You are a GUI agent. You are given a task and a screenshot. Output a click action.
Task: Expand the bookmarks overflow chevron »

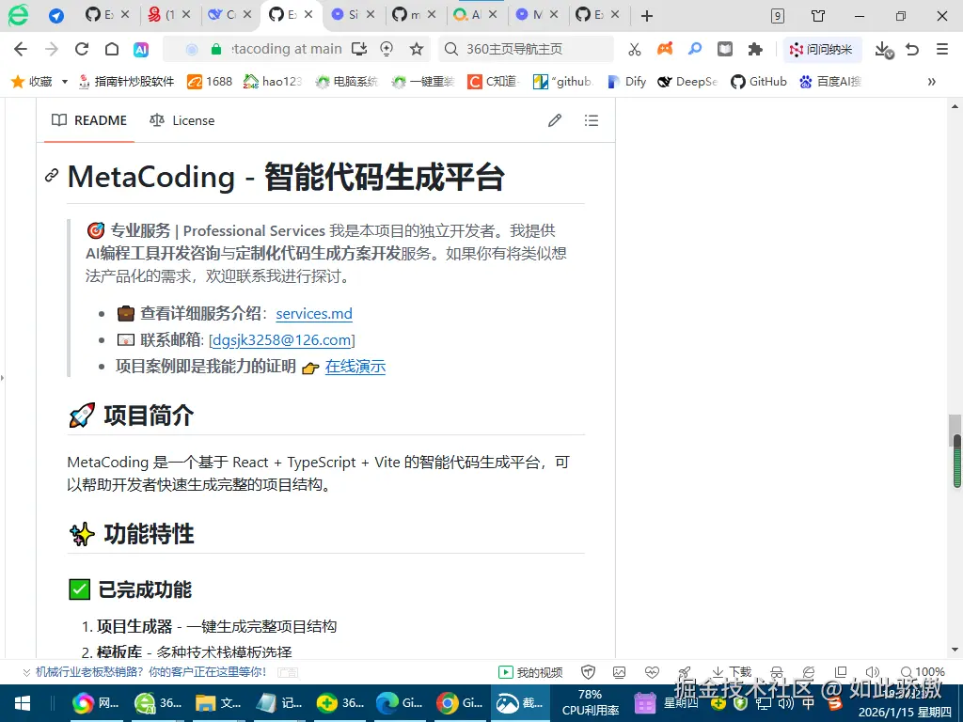point(932,82)
